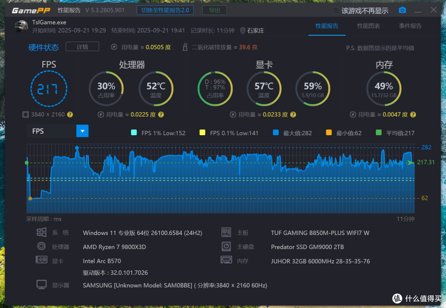446x308 pixels.
Task: Click the help icon after memory 0.0047 度
Action: coord(413,114)
